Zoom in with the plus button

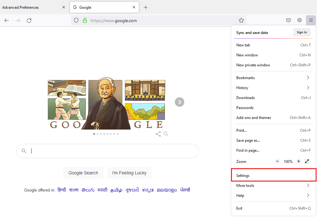point(298,161)
